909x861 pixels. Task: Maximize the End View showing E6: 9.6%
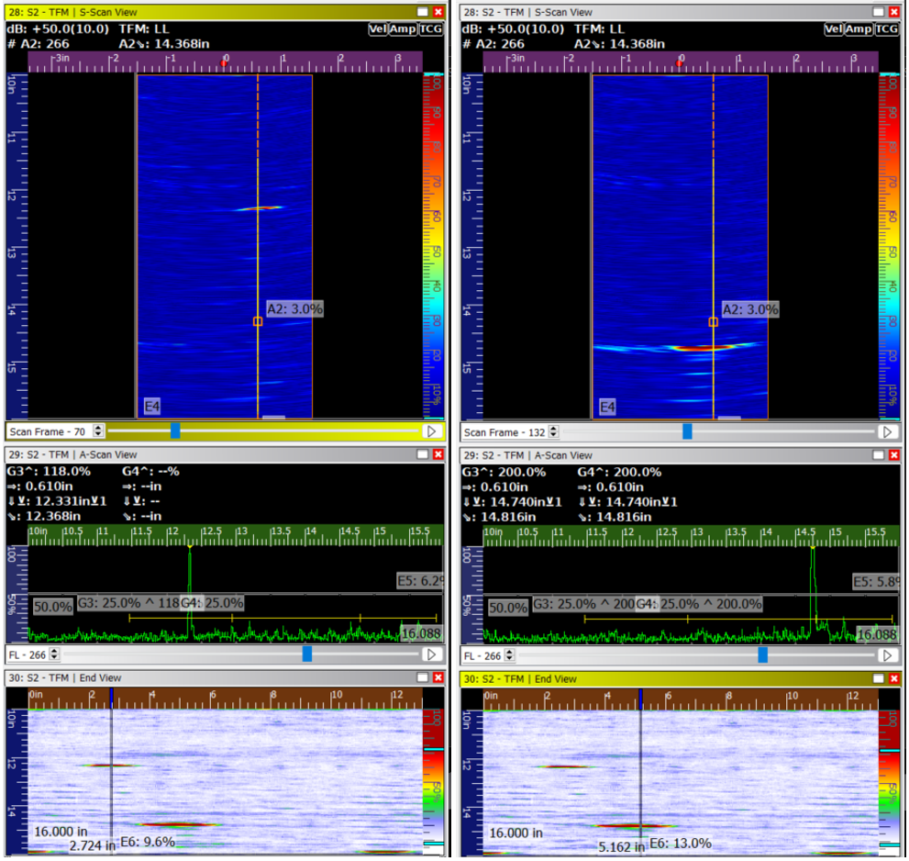[x=423, y=677]
